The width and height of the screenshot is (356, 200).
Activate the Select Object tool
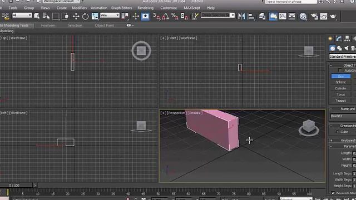(x=37, y=16)
